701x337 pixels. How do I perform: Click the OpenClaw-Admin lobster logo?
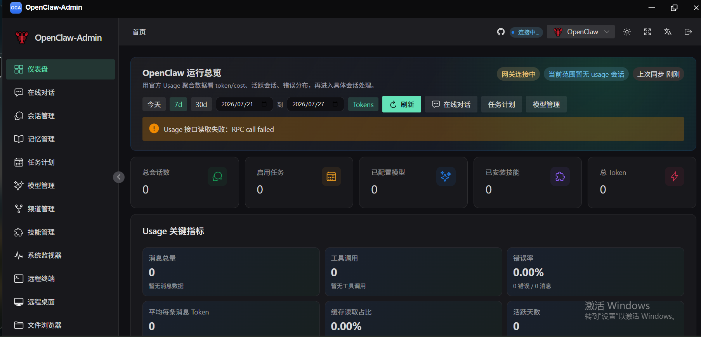tap(22, 38)
